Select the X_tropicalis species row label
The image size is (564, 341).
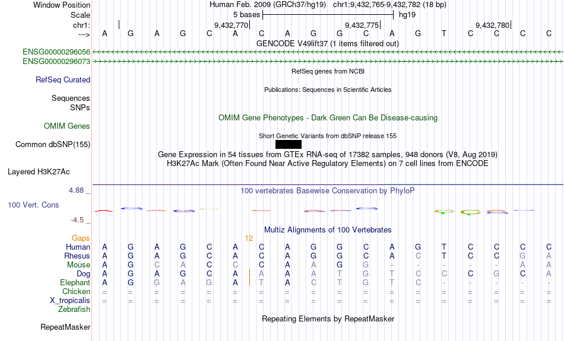point(70,301)
